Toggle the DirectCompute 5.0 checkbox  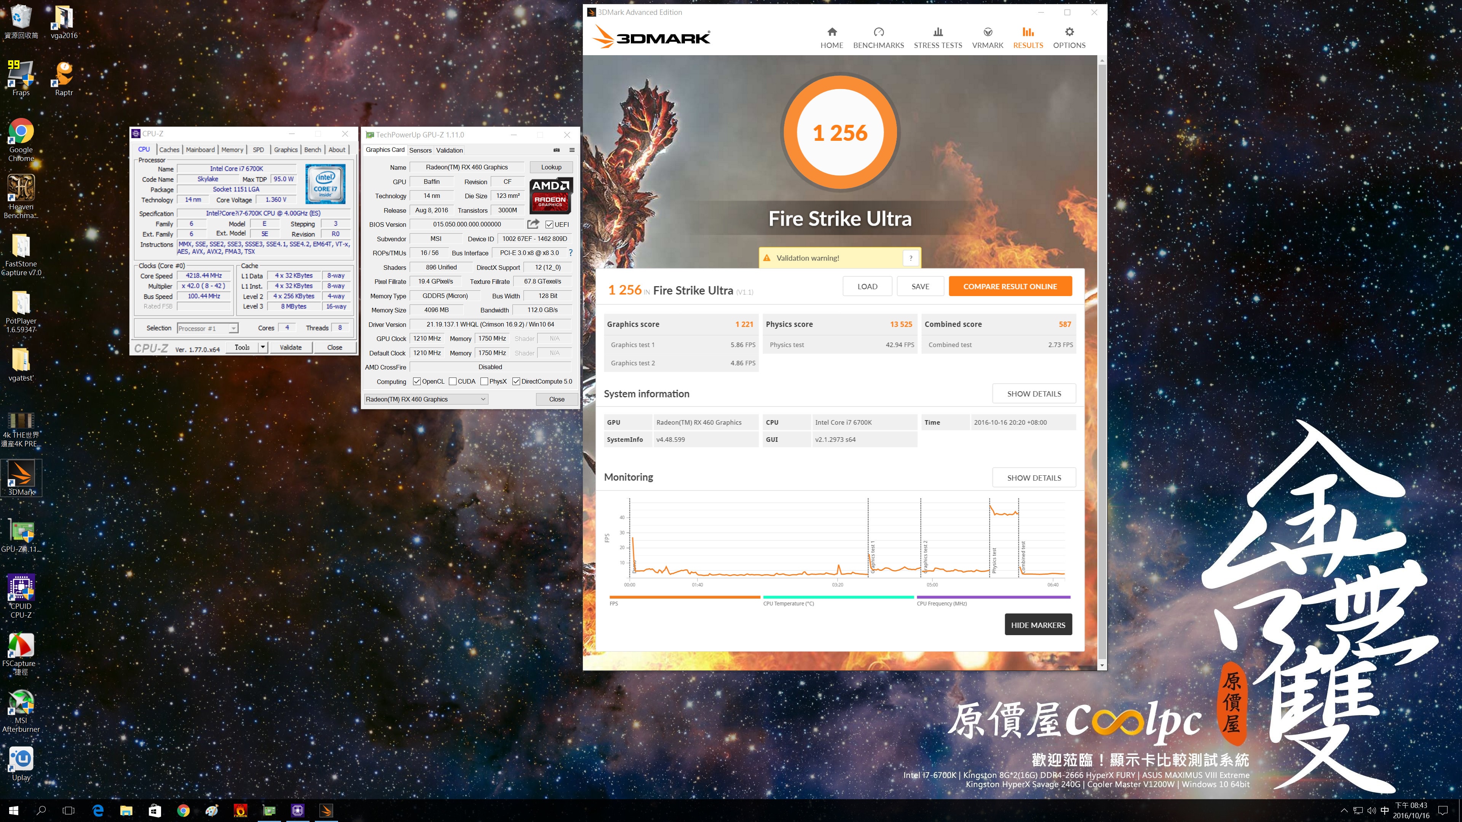(516, 382)
